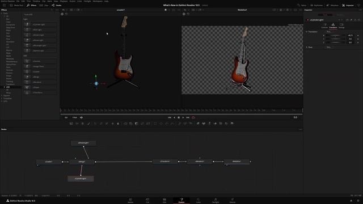
Task: Click the Z translation slider
Action: (x=335, y=42)
